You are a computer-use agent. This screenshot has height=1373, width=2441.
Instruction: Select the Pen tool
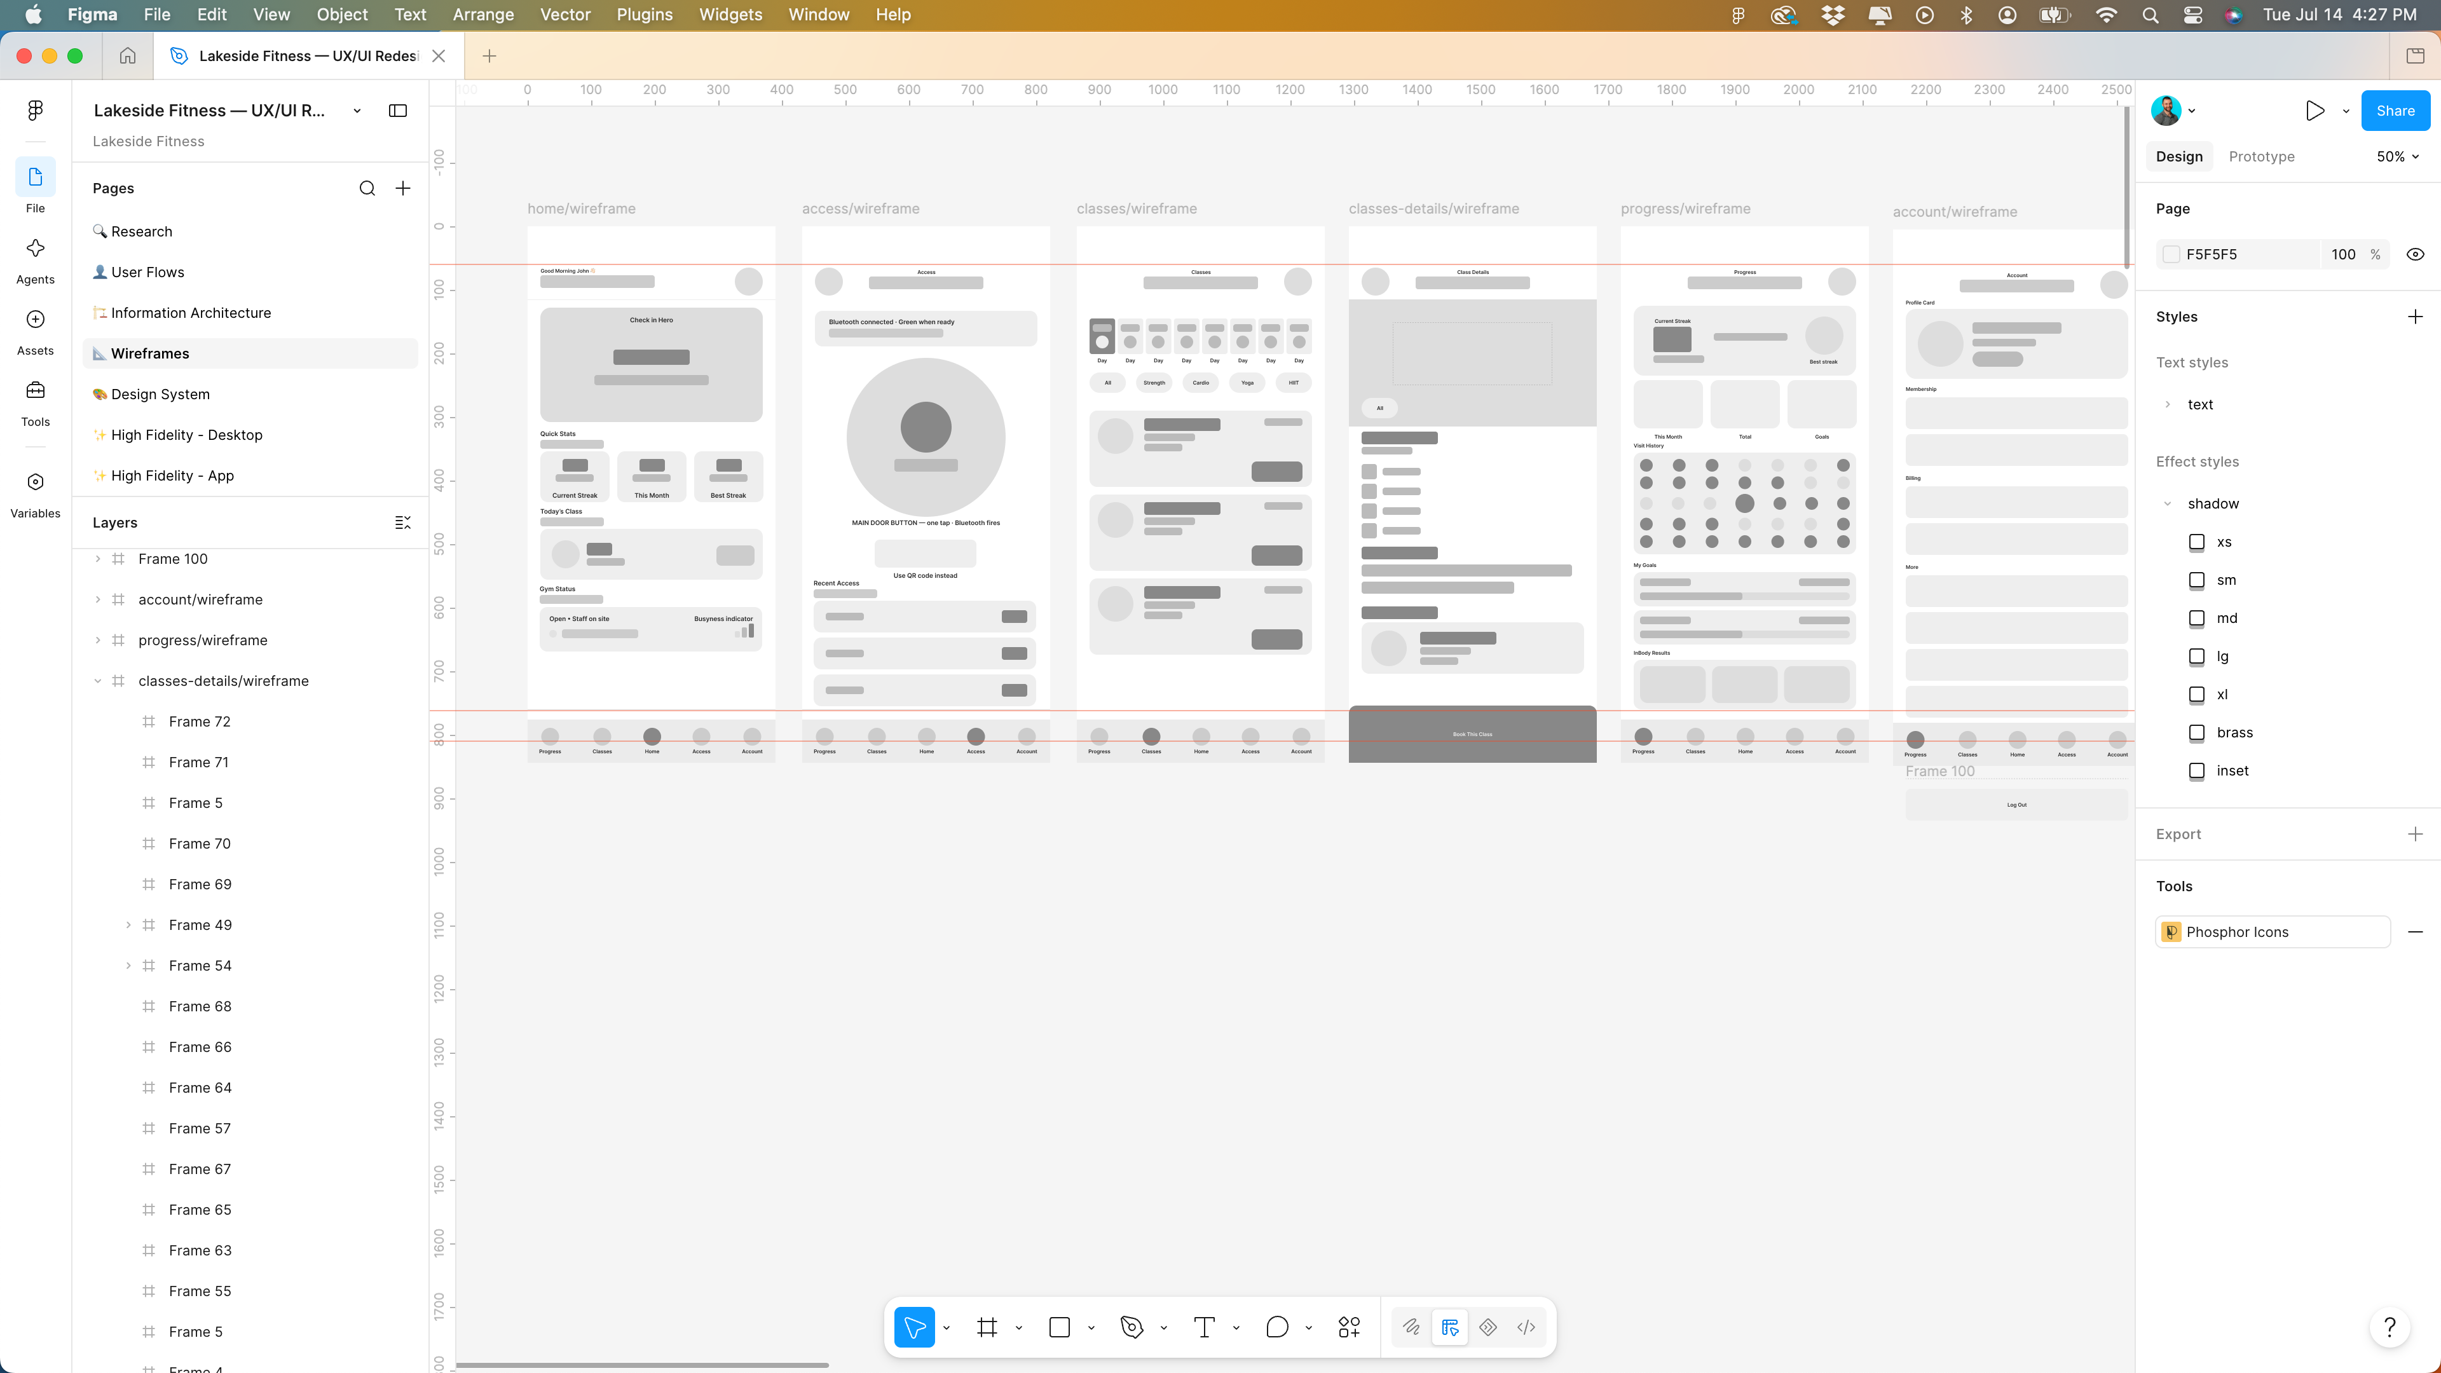point(1132,1327)
